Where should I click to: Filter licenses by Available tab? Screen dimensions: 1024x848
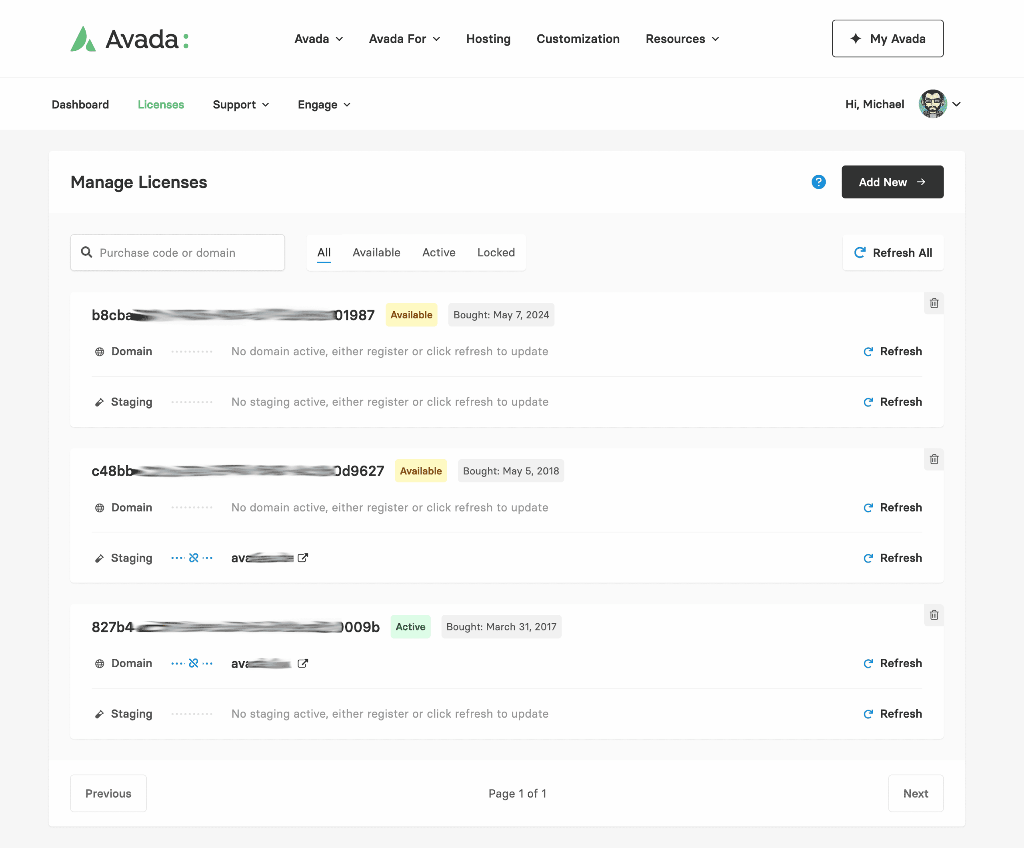click(x=376, y=252)
